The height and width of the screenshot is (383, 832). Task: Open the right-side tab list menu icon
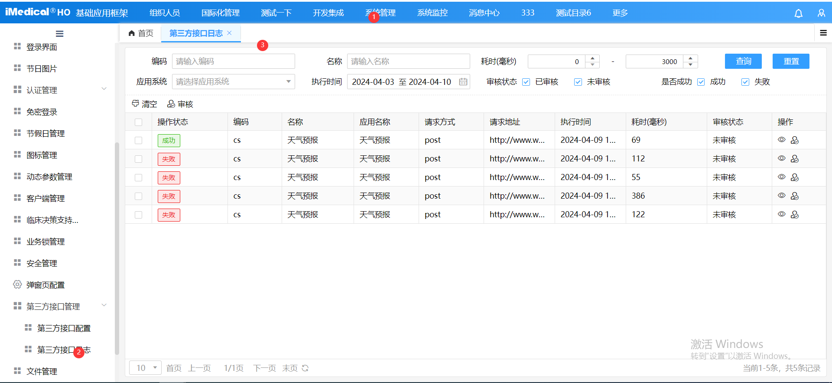pos(823,33)
